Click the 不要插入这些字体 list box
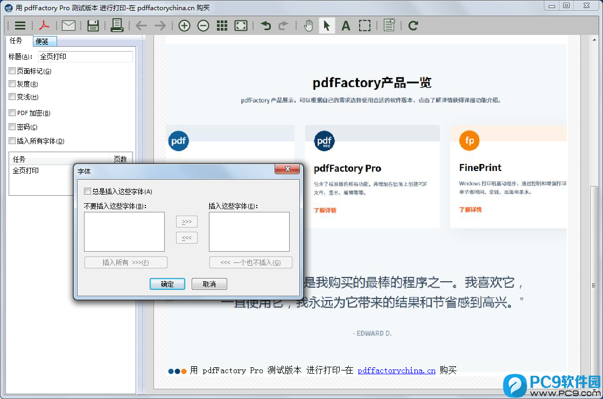 [x=124, y=232]
